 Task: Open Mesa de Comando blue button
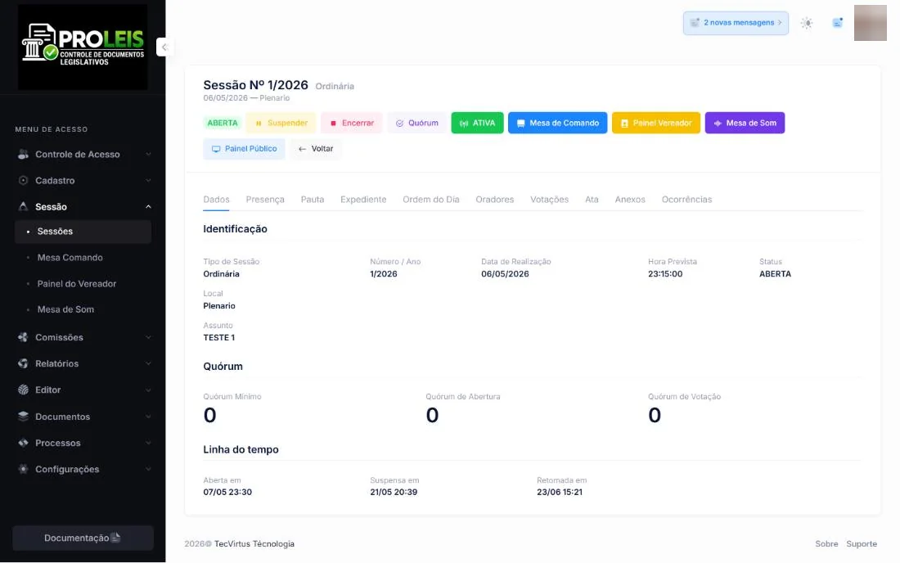tap(557, 123)
